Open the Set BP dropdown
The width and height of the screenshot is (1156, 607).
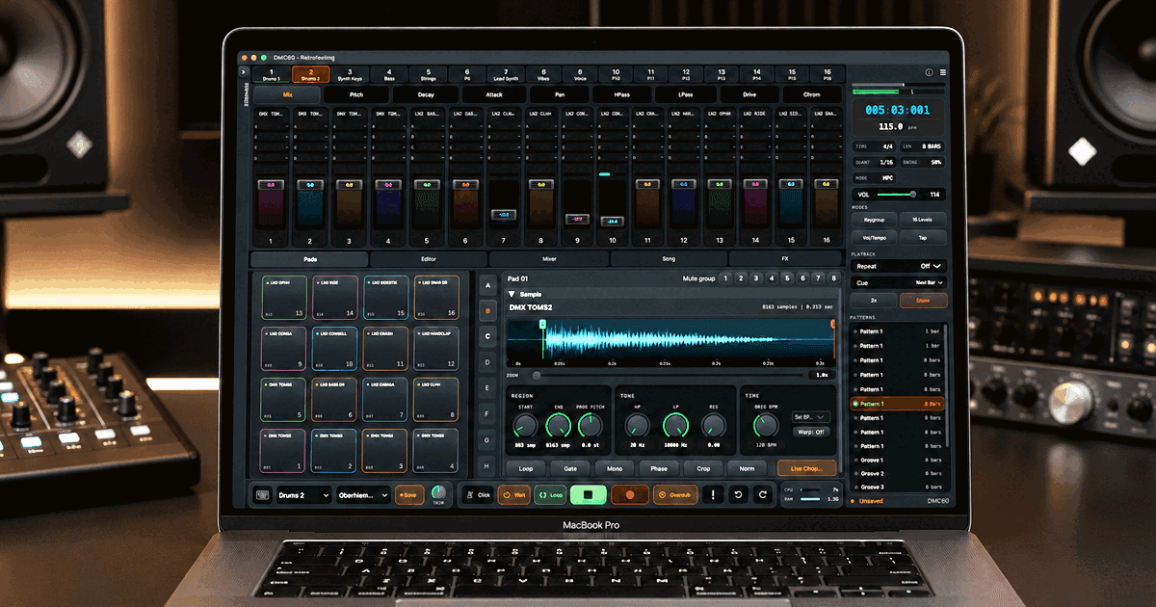pos(810,416)
